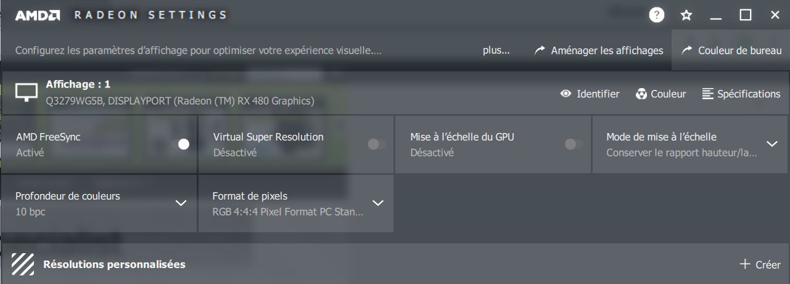The width and height of the screenshot is (790, 284).
Task: Open the Aménager les affichages tab
Action: (x=599, y=51)
